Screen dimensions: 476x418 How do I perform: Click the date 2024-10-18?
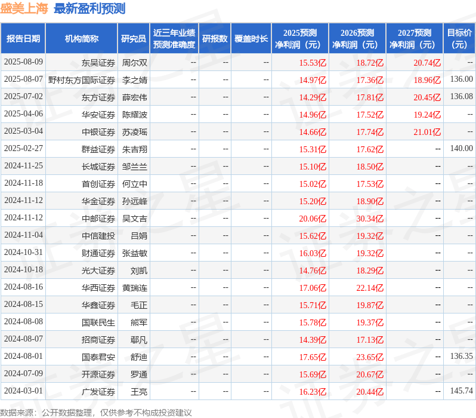(23, 270)
